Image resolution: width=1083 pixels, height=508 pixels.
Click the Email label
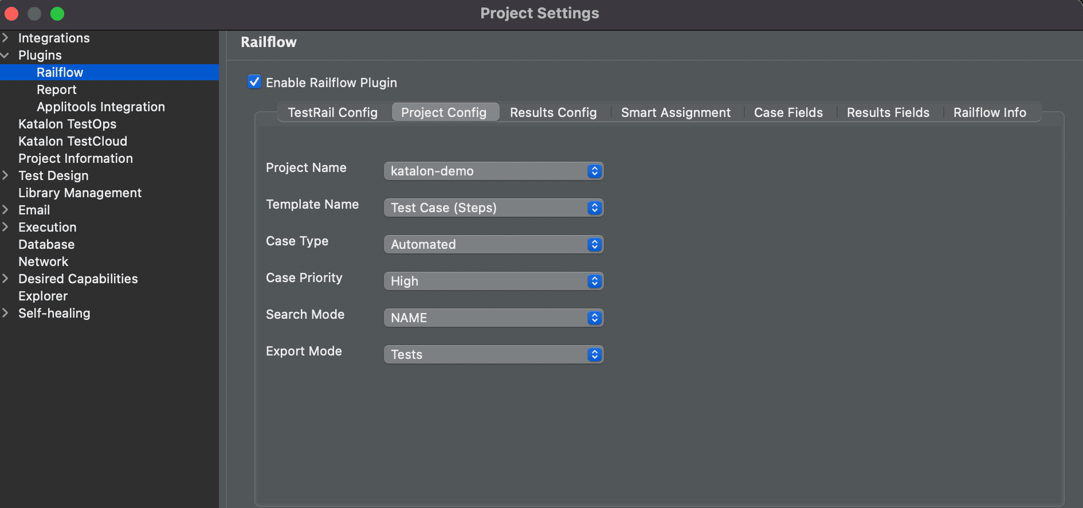pyautogui.click(x=34, y=210)
